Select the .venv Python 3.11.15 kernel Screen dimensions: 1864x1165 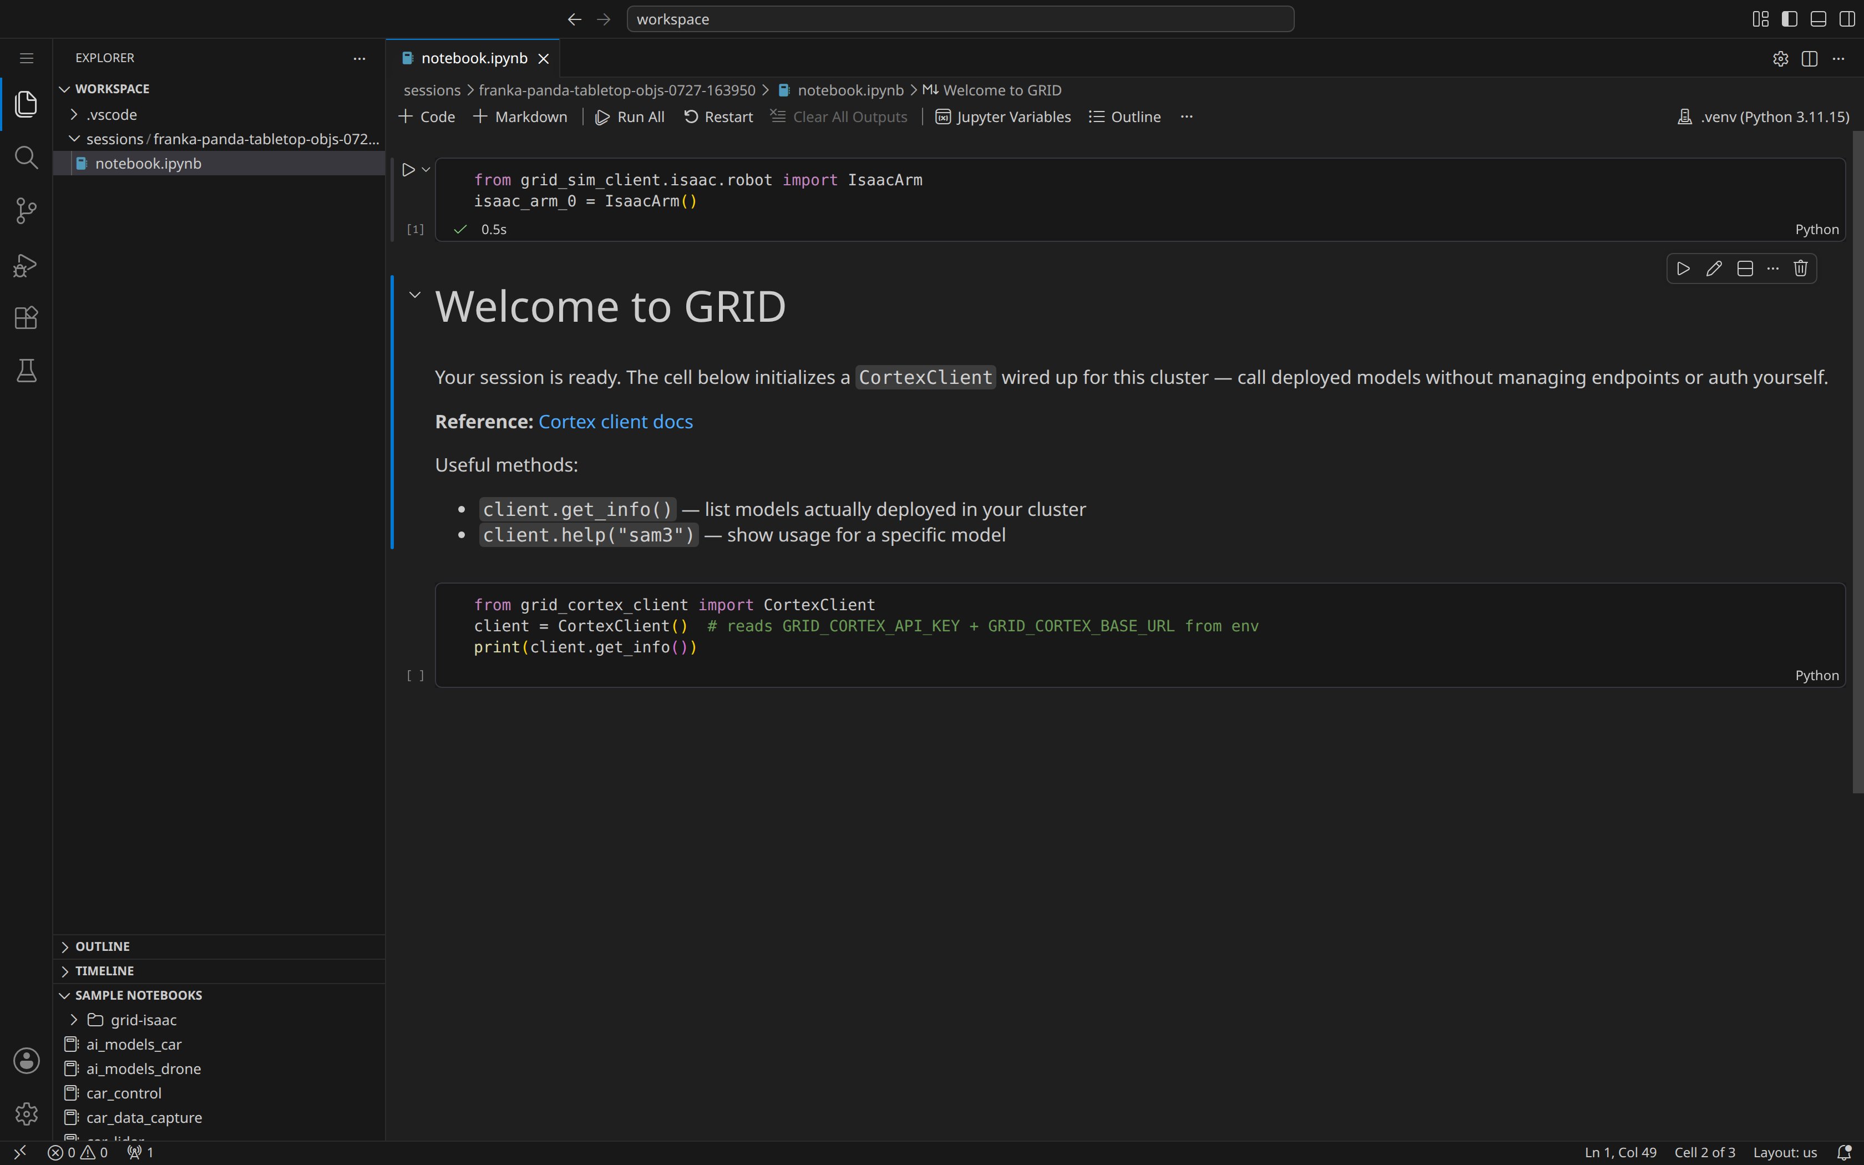click(1763, 117)
